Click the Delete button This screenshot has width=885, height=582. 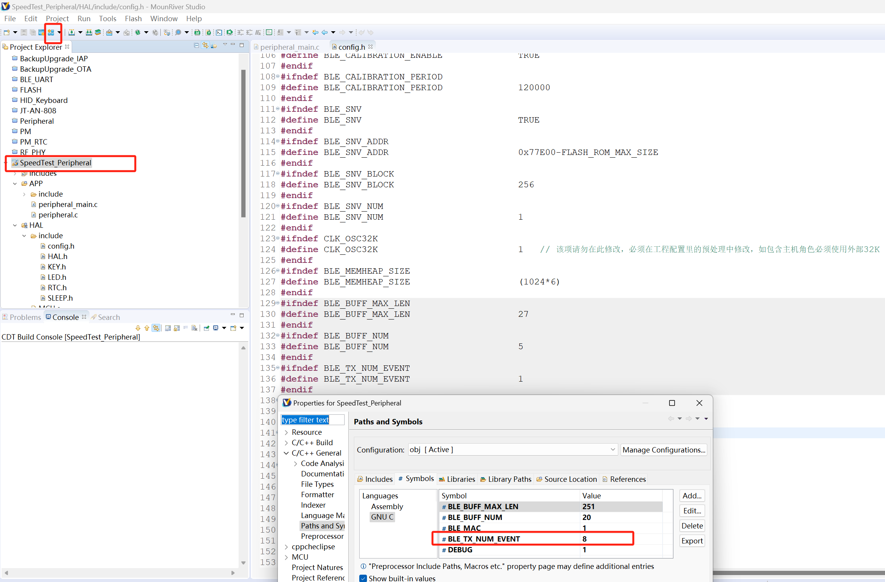click(x=692, y=526)
